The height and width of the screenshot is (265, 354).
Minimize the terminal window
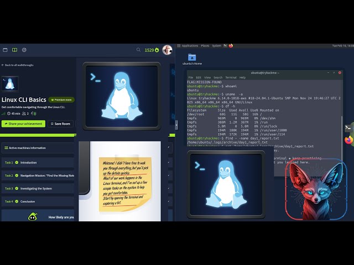pos(328,73)
